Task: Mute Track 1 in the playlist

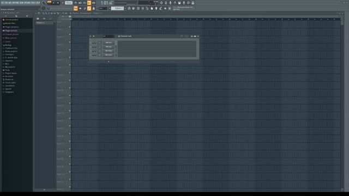Action: click(70, 27)
